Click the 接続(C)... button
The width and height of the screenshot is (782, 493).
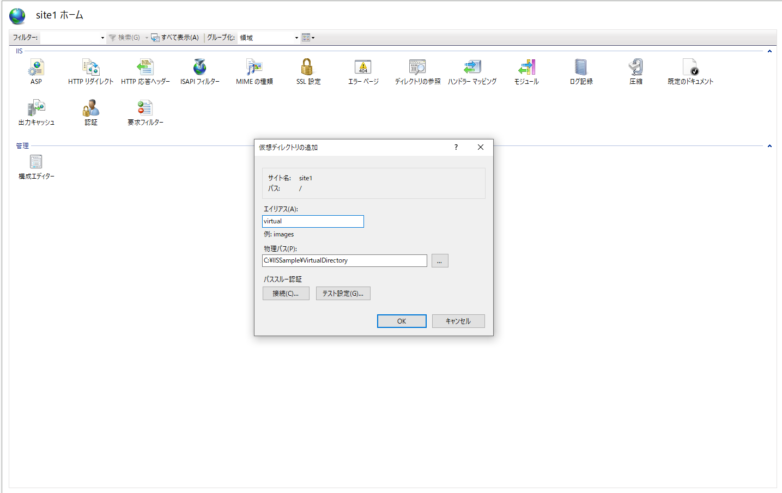tap(286, 293)
